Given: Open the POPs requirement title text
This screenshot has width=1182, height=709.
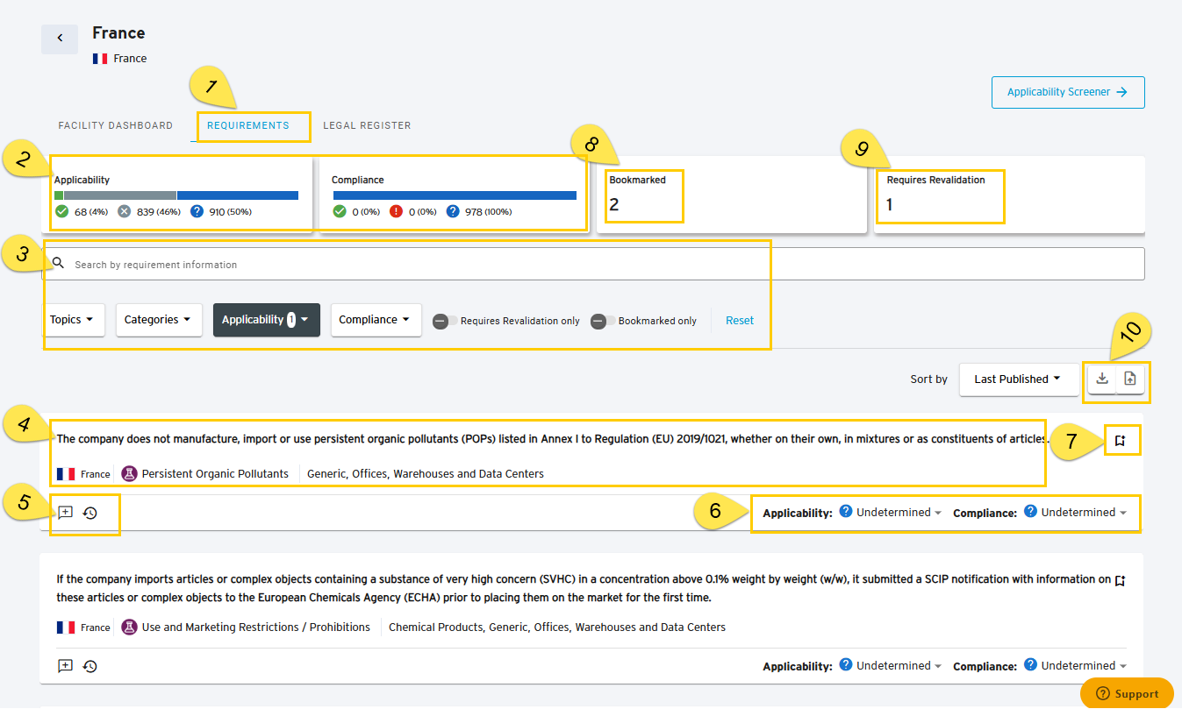Looking at the screenshot, I should click(552, 439).
